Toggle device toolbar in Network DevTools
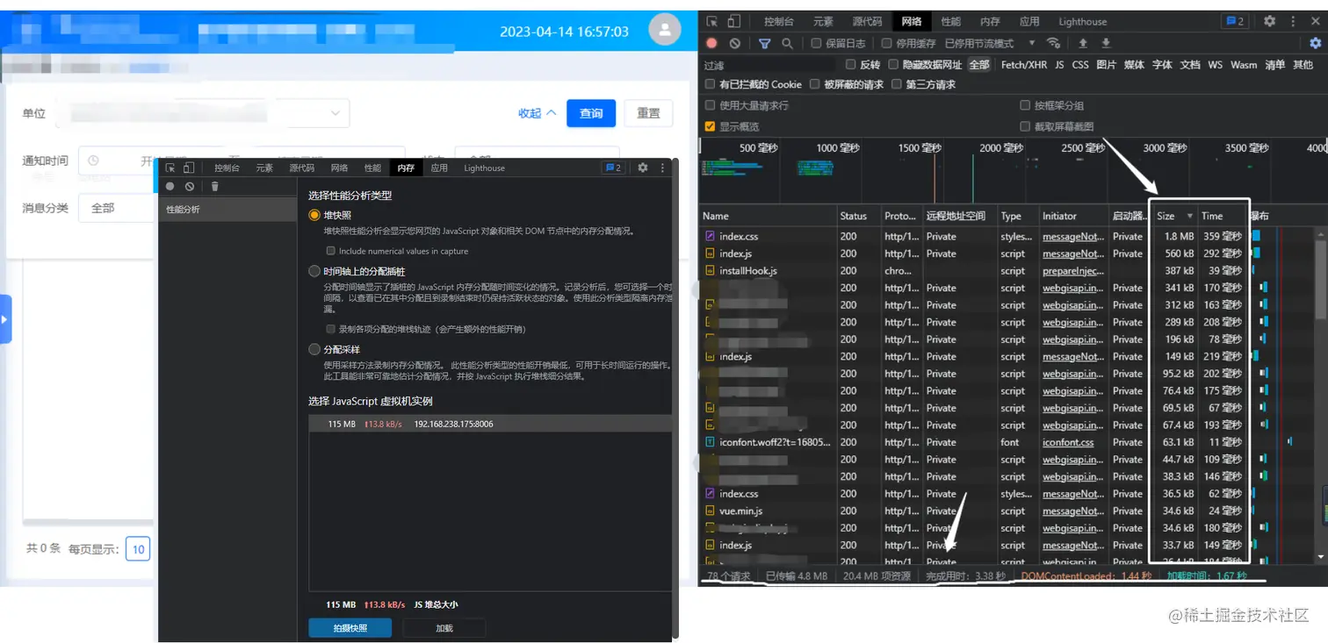 click(x=733, y=21)
